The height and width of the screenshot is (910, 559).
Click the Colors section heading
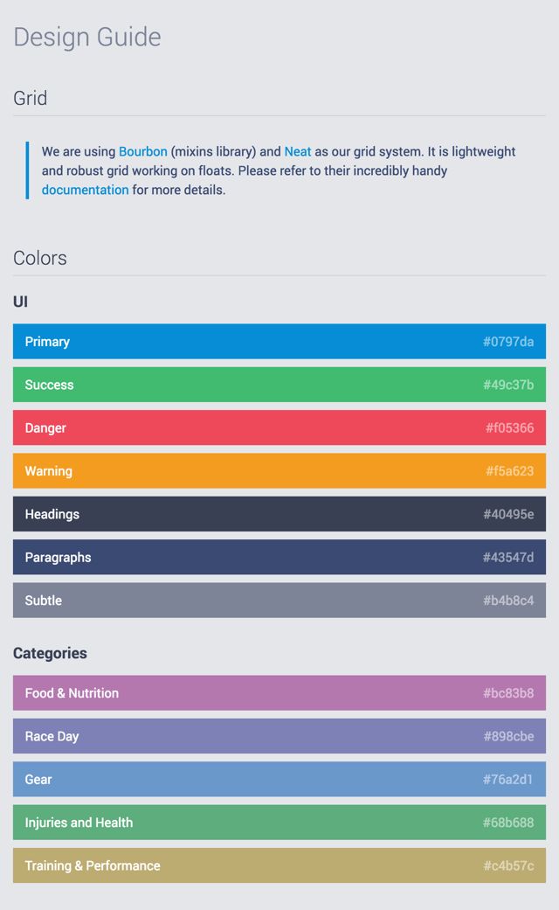40,258
